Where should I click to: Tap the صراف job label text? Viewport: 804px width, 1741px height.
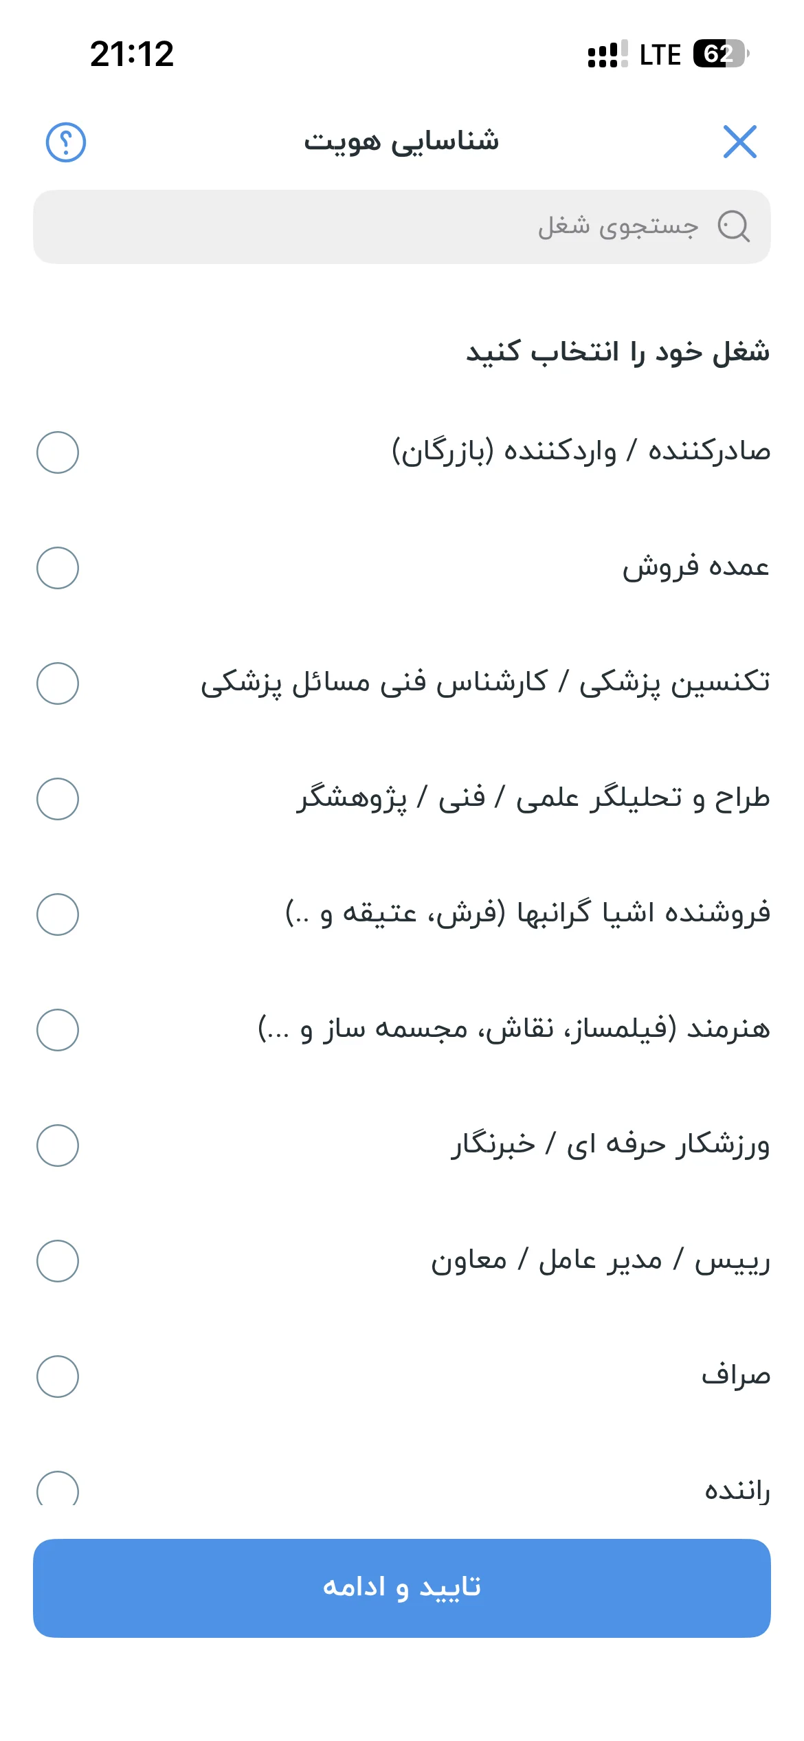click(x=736, y=1375)
